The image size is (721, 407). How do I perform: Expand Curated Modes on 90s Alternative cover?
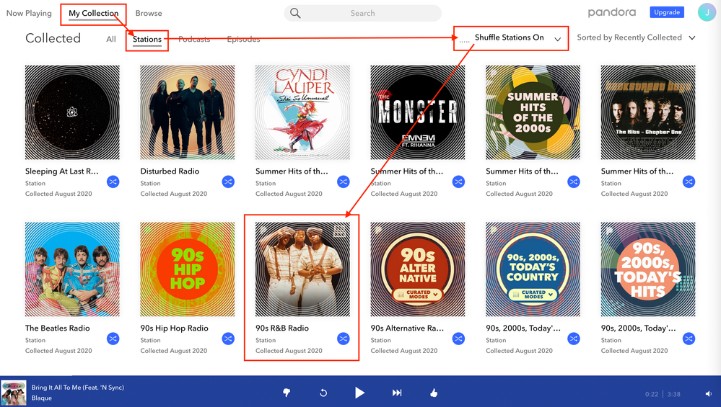point(418,295)
